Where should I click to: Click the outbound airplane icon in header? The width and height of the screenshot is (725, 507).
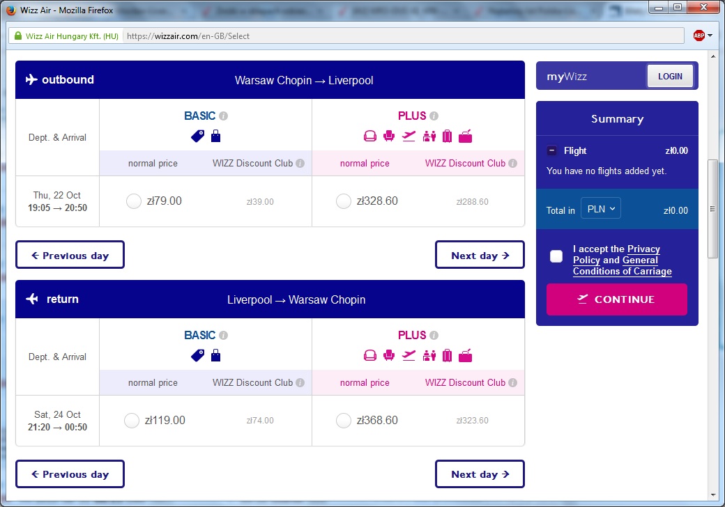(31, 79)
